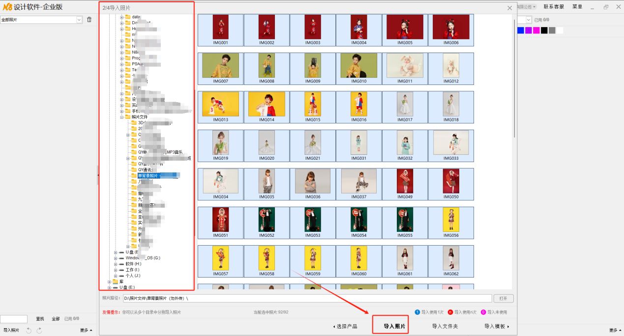Click the folder icon next to 照片文件
The width and height of the screenshot is (624, 336).
tap(128, 117)
